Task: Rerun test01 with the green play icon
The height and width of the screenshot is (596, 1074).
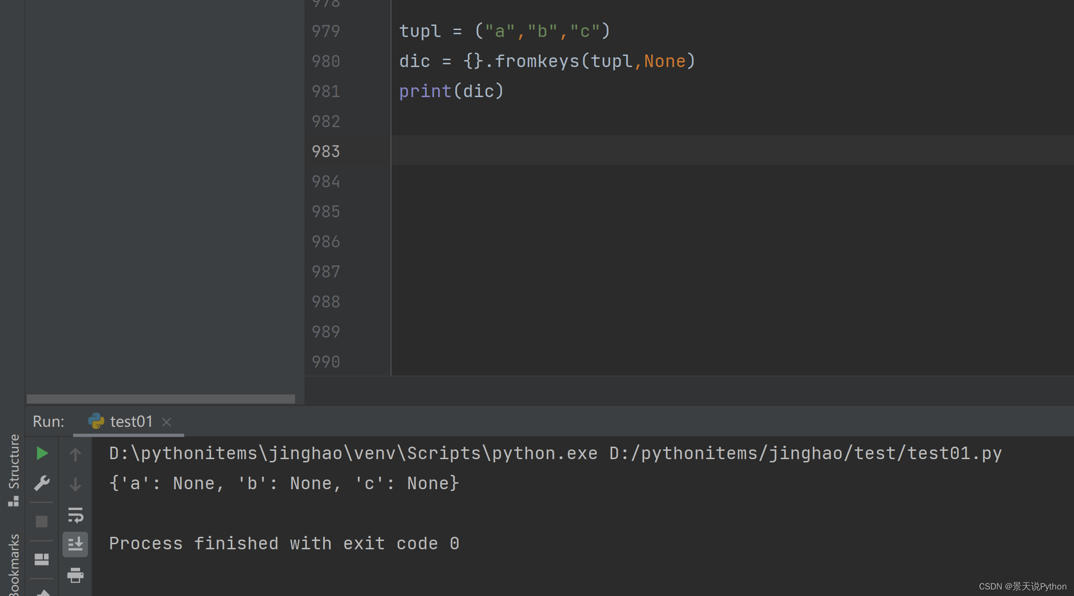Action: click(x=42, y=453)
